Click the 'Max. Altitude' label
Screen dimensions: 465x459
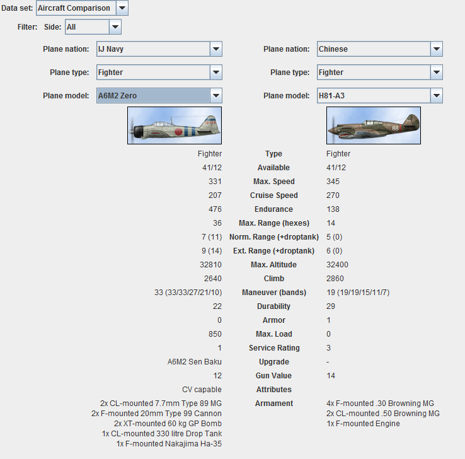click(273, 265)
